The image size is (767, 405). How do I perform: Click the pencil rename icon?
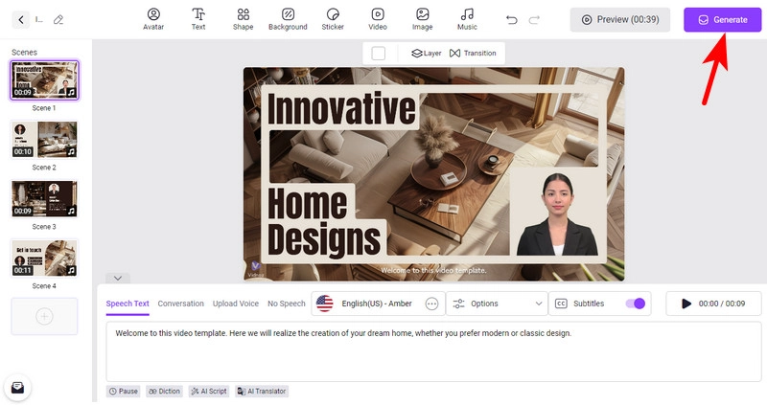(x=58, y=19)
